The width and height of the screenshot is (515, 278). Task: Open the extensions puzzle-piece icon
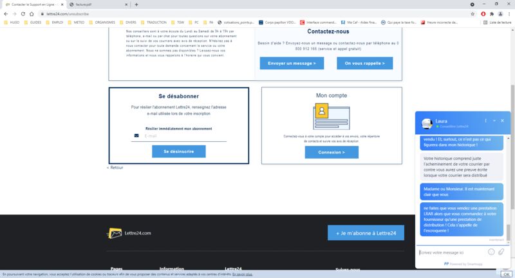(x=492, y=14)
